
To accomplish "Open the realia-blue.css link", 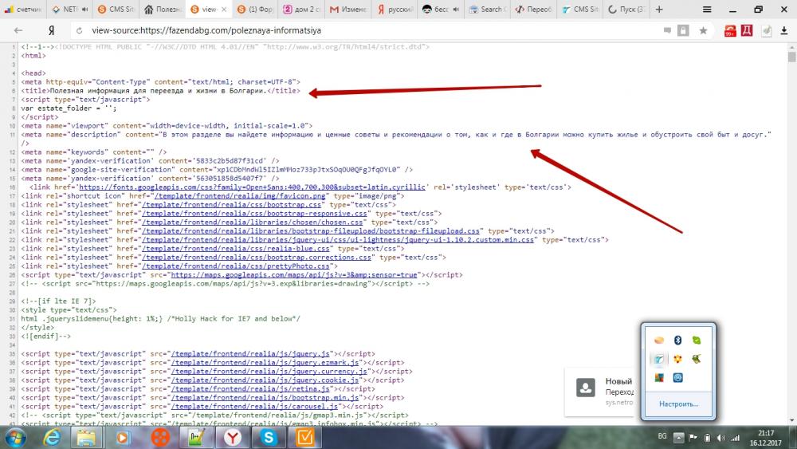I will pyautogui.click(x=235, y=249).
